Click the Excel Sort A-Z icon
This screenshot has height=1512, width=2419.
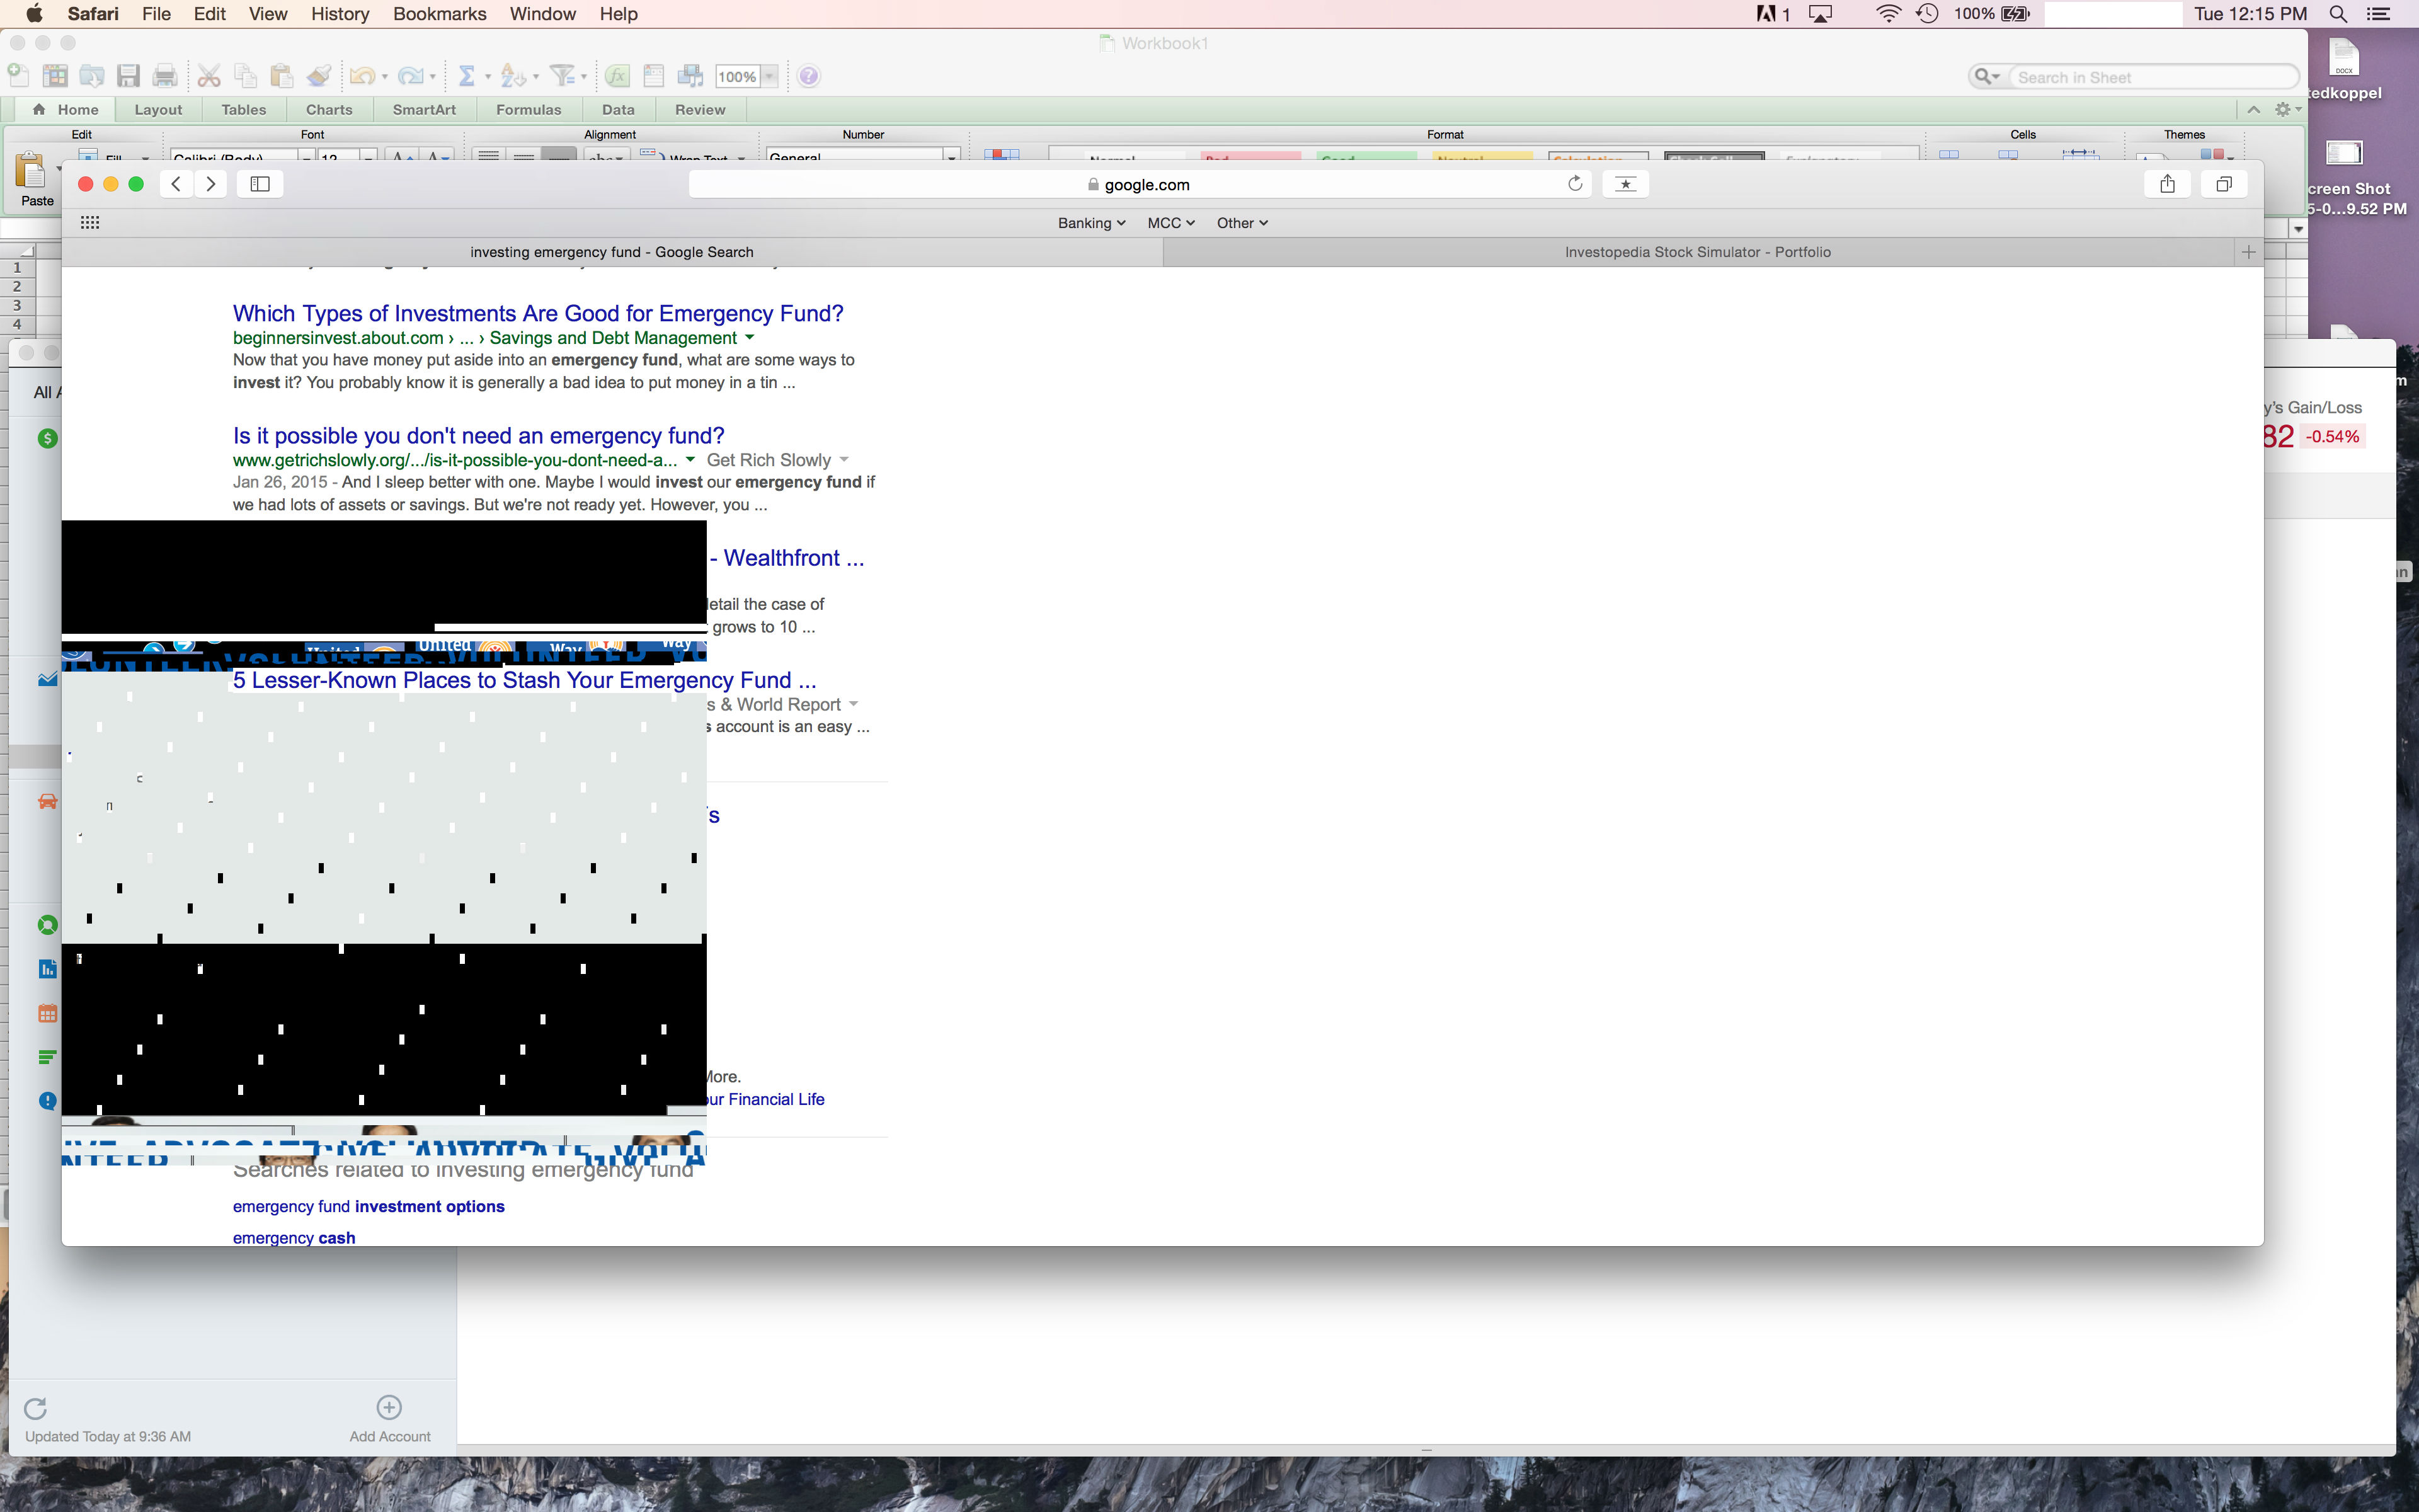pos(513,75)
